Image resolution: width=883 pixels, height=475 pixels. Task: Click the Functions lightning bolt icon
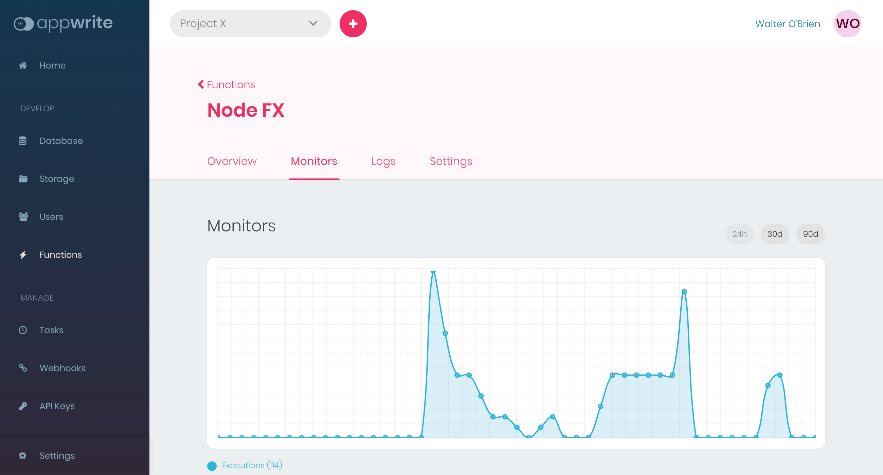(x=23, y=255)
